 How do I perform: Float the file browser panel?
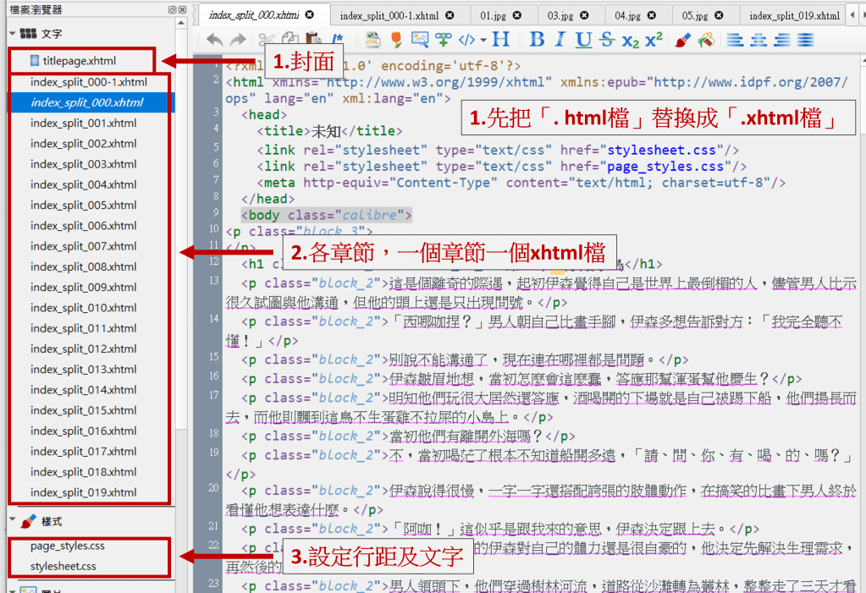tap(171, 9)
